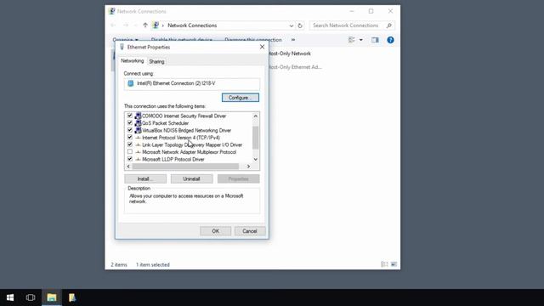Select Internet Protocol Version 4 (TCP/IPv4)
The image size is (544, 306).
click(181, 138)
